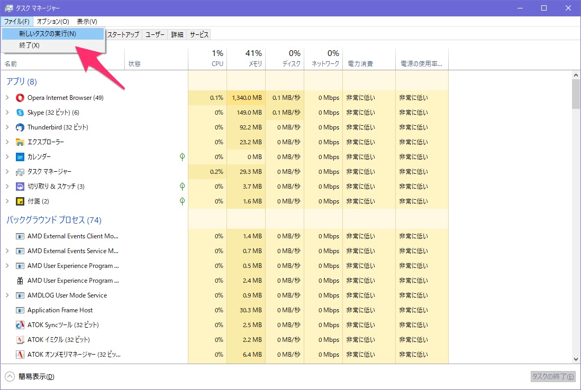This screenshot has height=390, width=581.
Task: Choose 新しいタスクの実行(N) from the menu
Action: pyautogui.click(x=53, y=34)
